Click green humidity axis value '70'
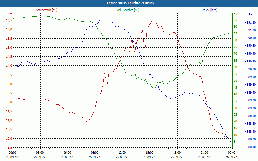258x161 pixels. pyautogui.click(x=235, y=54)
